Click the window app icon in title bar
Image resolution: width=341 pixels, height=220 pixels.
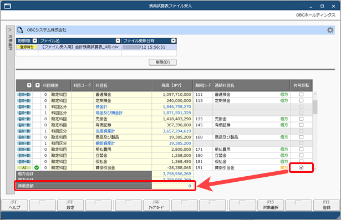coord(7,6)
